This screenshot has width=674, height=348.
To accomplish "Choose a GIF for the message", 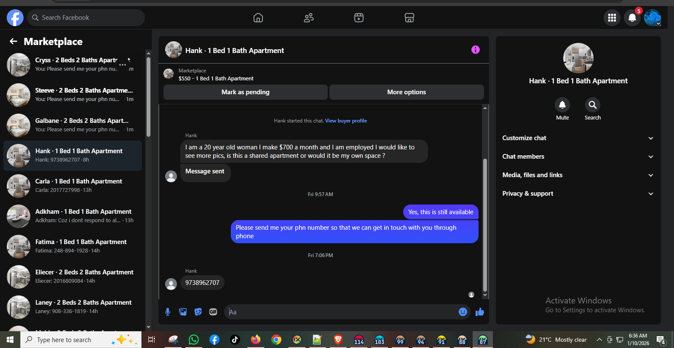I will (213, 312).
